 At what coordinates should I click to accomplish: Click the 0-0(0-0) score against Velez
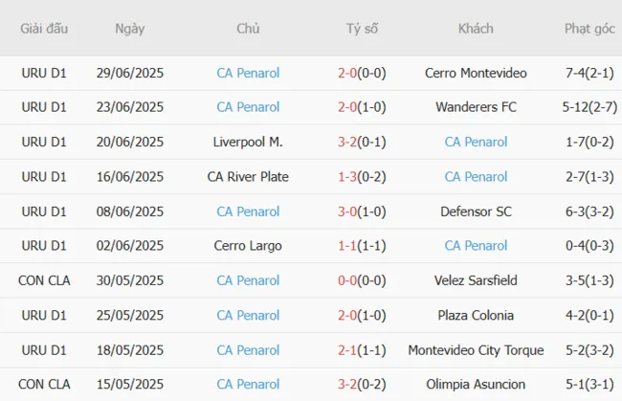pyautogui.click(x=362, y=280)
